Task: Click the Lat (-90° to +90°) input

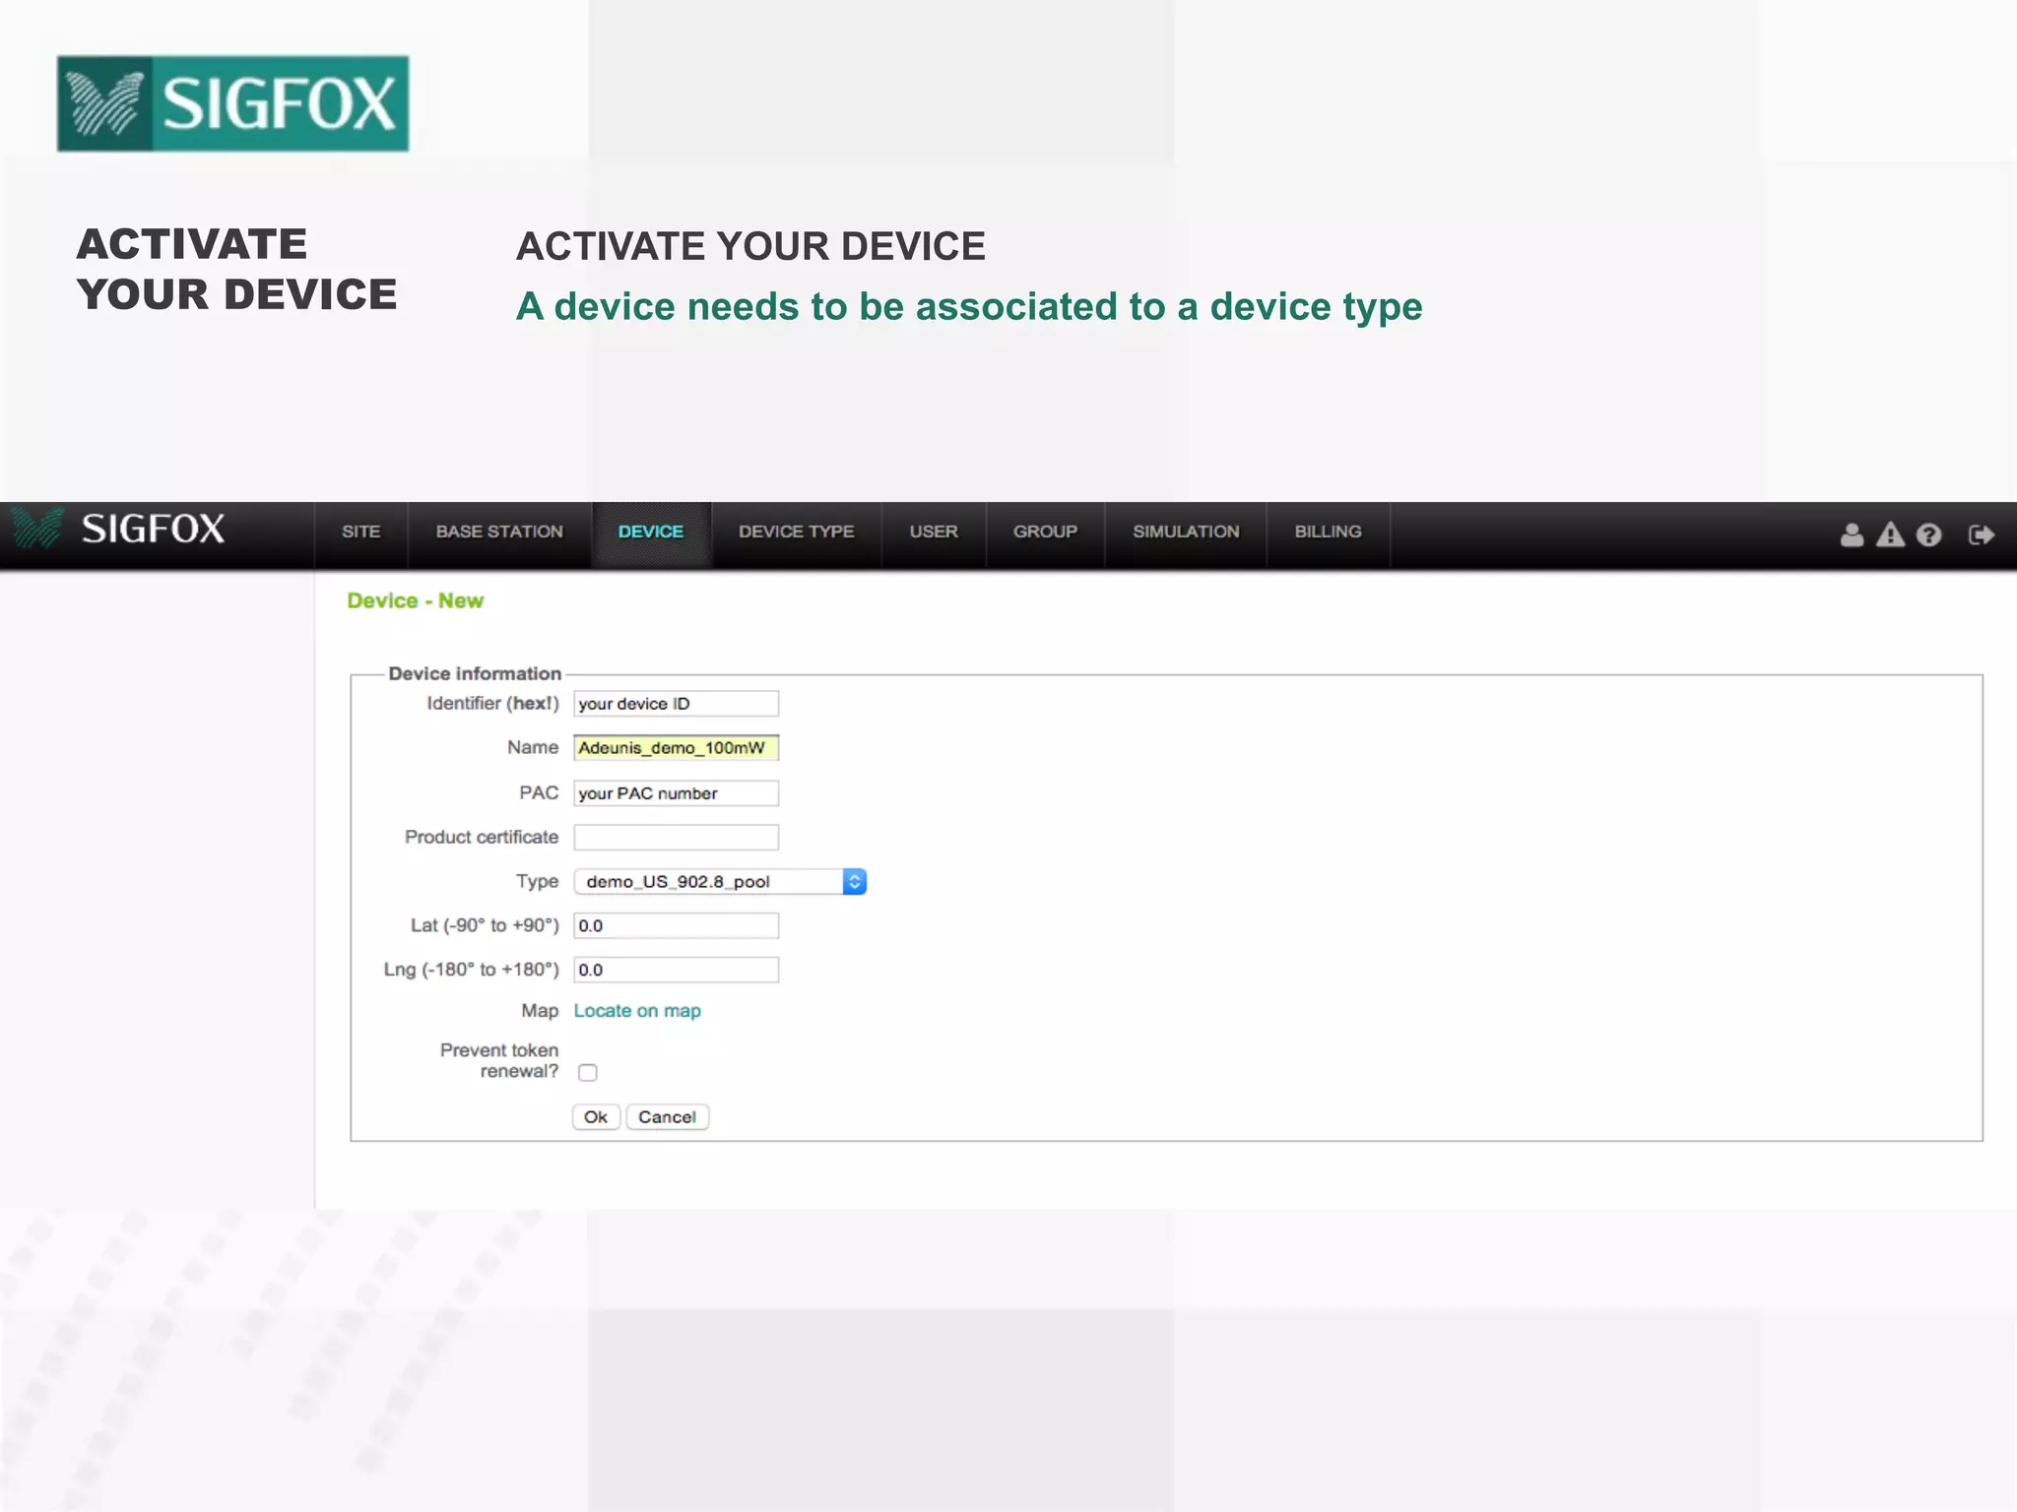Action: [677, 926]
